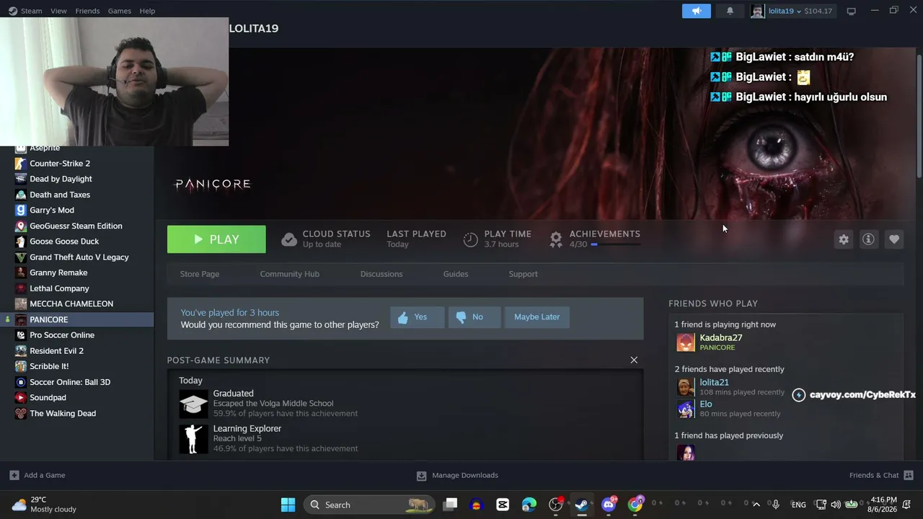Viewport: 923px width, 519px height.
Task: Click the PANICORE logo on the banner
Action: tap(213, 185)
